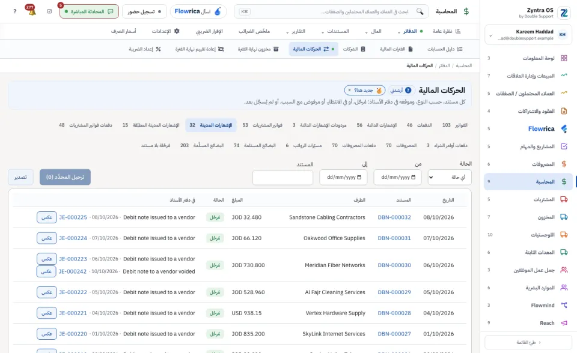Open the الحالة status dropdown
The height and width of the screenshot is (353, 577).
[450, 177]
